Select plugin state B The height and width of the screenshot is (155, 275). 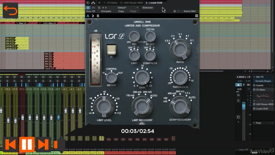click(98, 16)
